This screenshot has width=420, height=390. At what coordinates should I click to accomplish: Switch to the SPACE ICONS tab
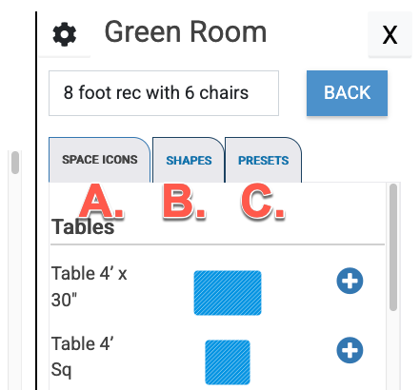click(99, 160)
